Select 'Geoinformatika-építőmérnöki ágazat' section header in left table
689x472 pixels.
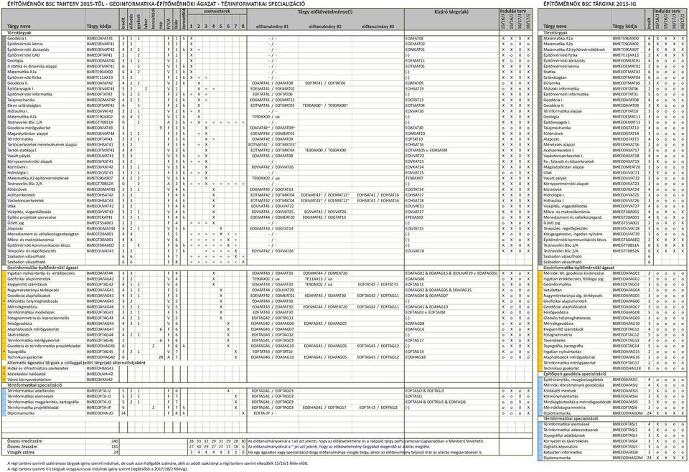pyautogui.click(x=42, y=268)
